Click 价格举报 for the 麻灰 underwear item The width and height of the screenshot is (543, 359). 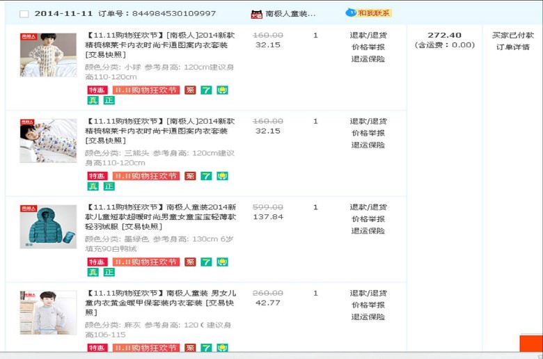click(x=368, y=305)
